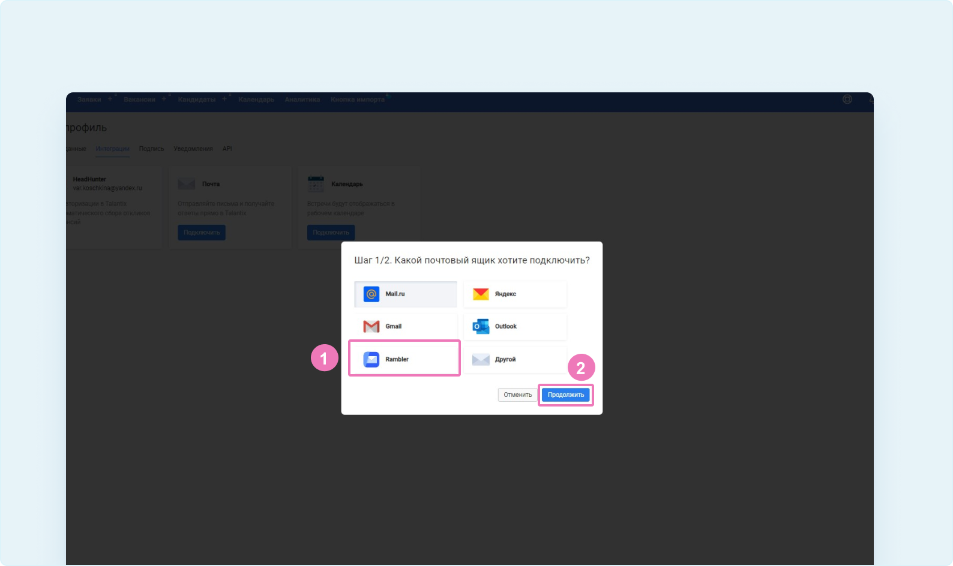Click the Календарь integration card title

[x=347, y=184]
